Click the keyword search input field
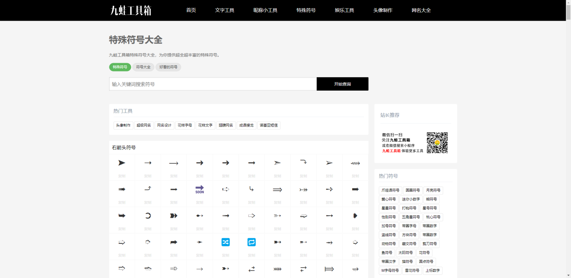The image size is (571, 278). 212,84
